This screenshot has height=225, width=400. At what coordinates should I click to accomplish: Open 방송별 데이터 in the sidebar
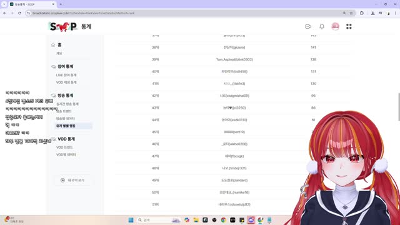(66, 119)
